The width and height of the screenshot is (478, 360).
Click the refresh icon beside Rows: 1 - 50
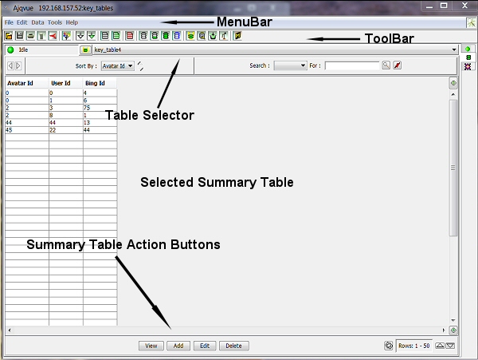pyautogui.click(x=388, y=346)
